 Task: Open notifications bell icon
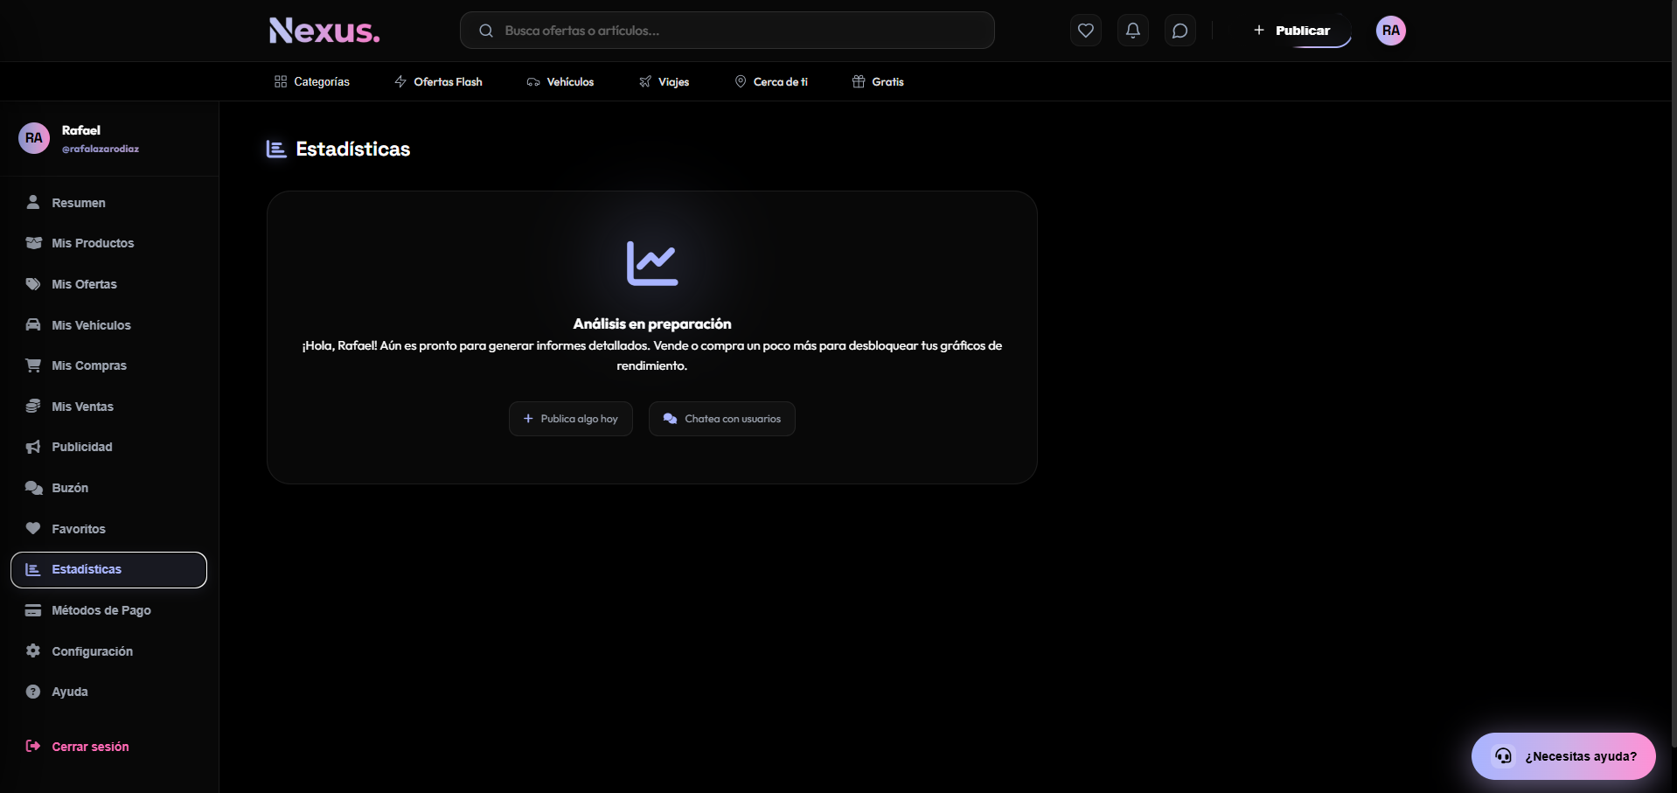[x=1133, y=31]
